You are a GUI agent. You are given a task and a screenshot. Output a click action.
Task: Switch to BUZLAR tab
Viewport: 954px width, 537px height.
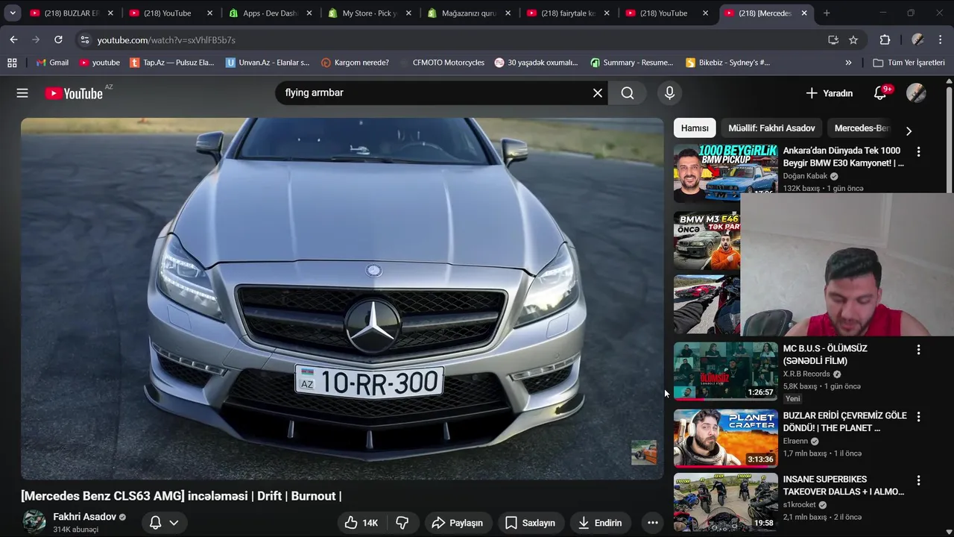tap(71, 13)
